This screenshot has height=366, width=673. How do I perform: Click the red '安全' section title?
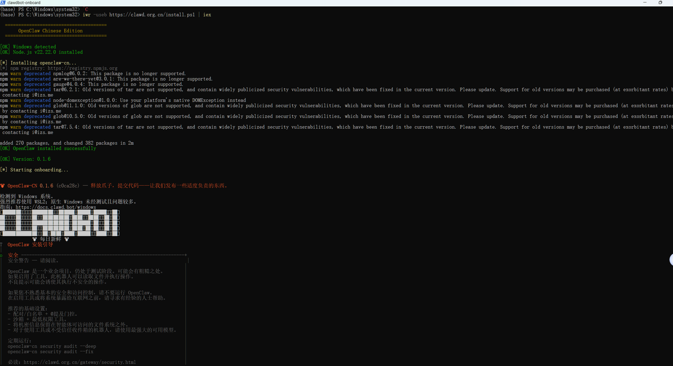click(x=13, y=255)
